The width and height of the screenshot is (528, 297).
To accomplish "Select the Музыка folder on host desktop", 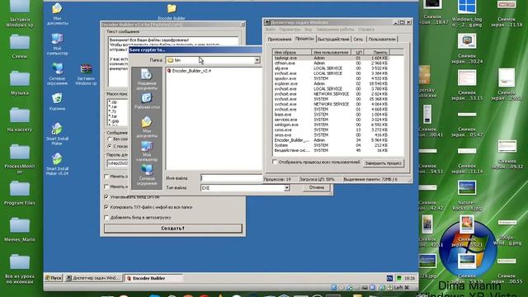I will tap(20, 82).
